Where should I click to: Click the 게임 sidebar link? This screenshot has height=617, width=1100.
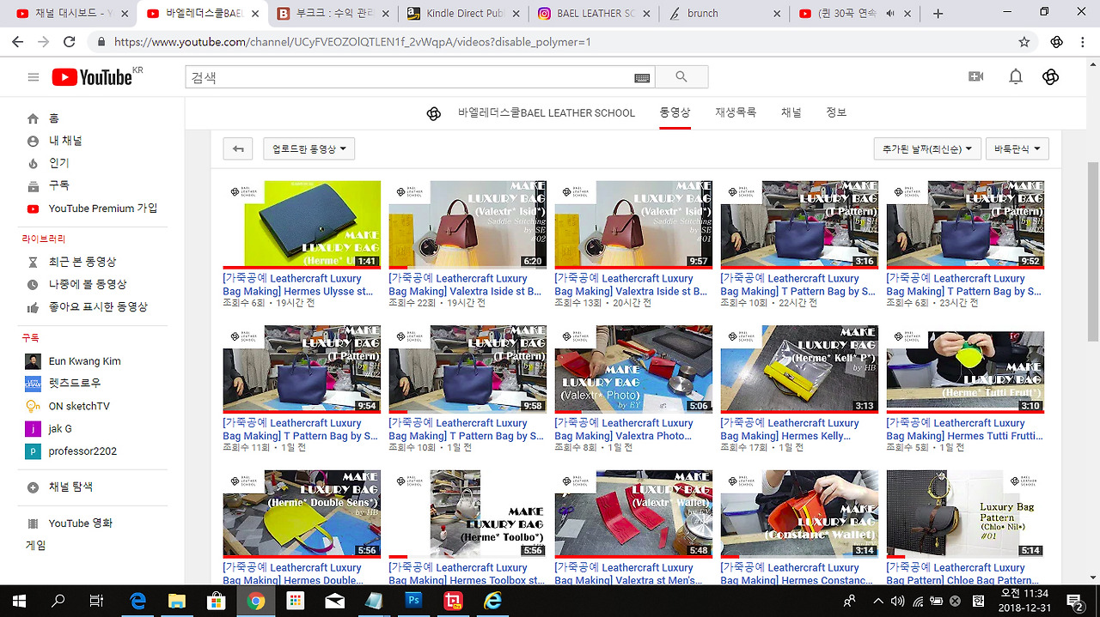[x=36, y=545]
